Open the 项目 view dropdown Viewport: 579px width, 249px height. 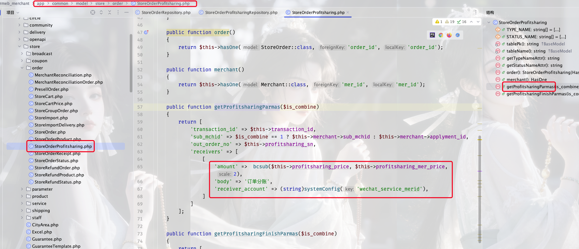click(x=13, y=12)
